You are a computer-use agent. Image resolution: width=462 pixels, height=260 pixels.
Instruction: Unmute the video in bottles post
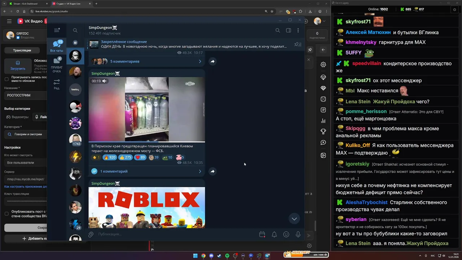pos(104,81)
